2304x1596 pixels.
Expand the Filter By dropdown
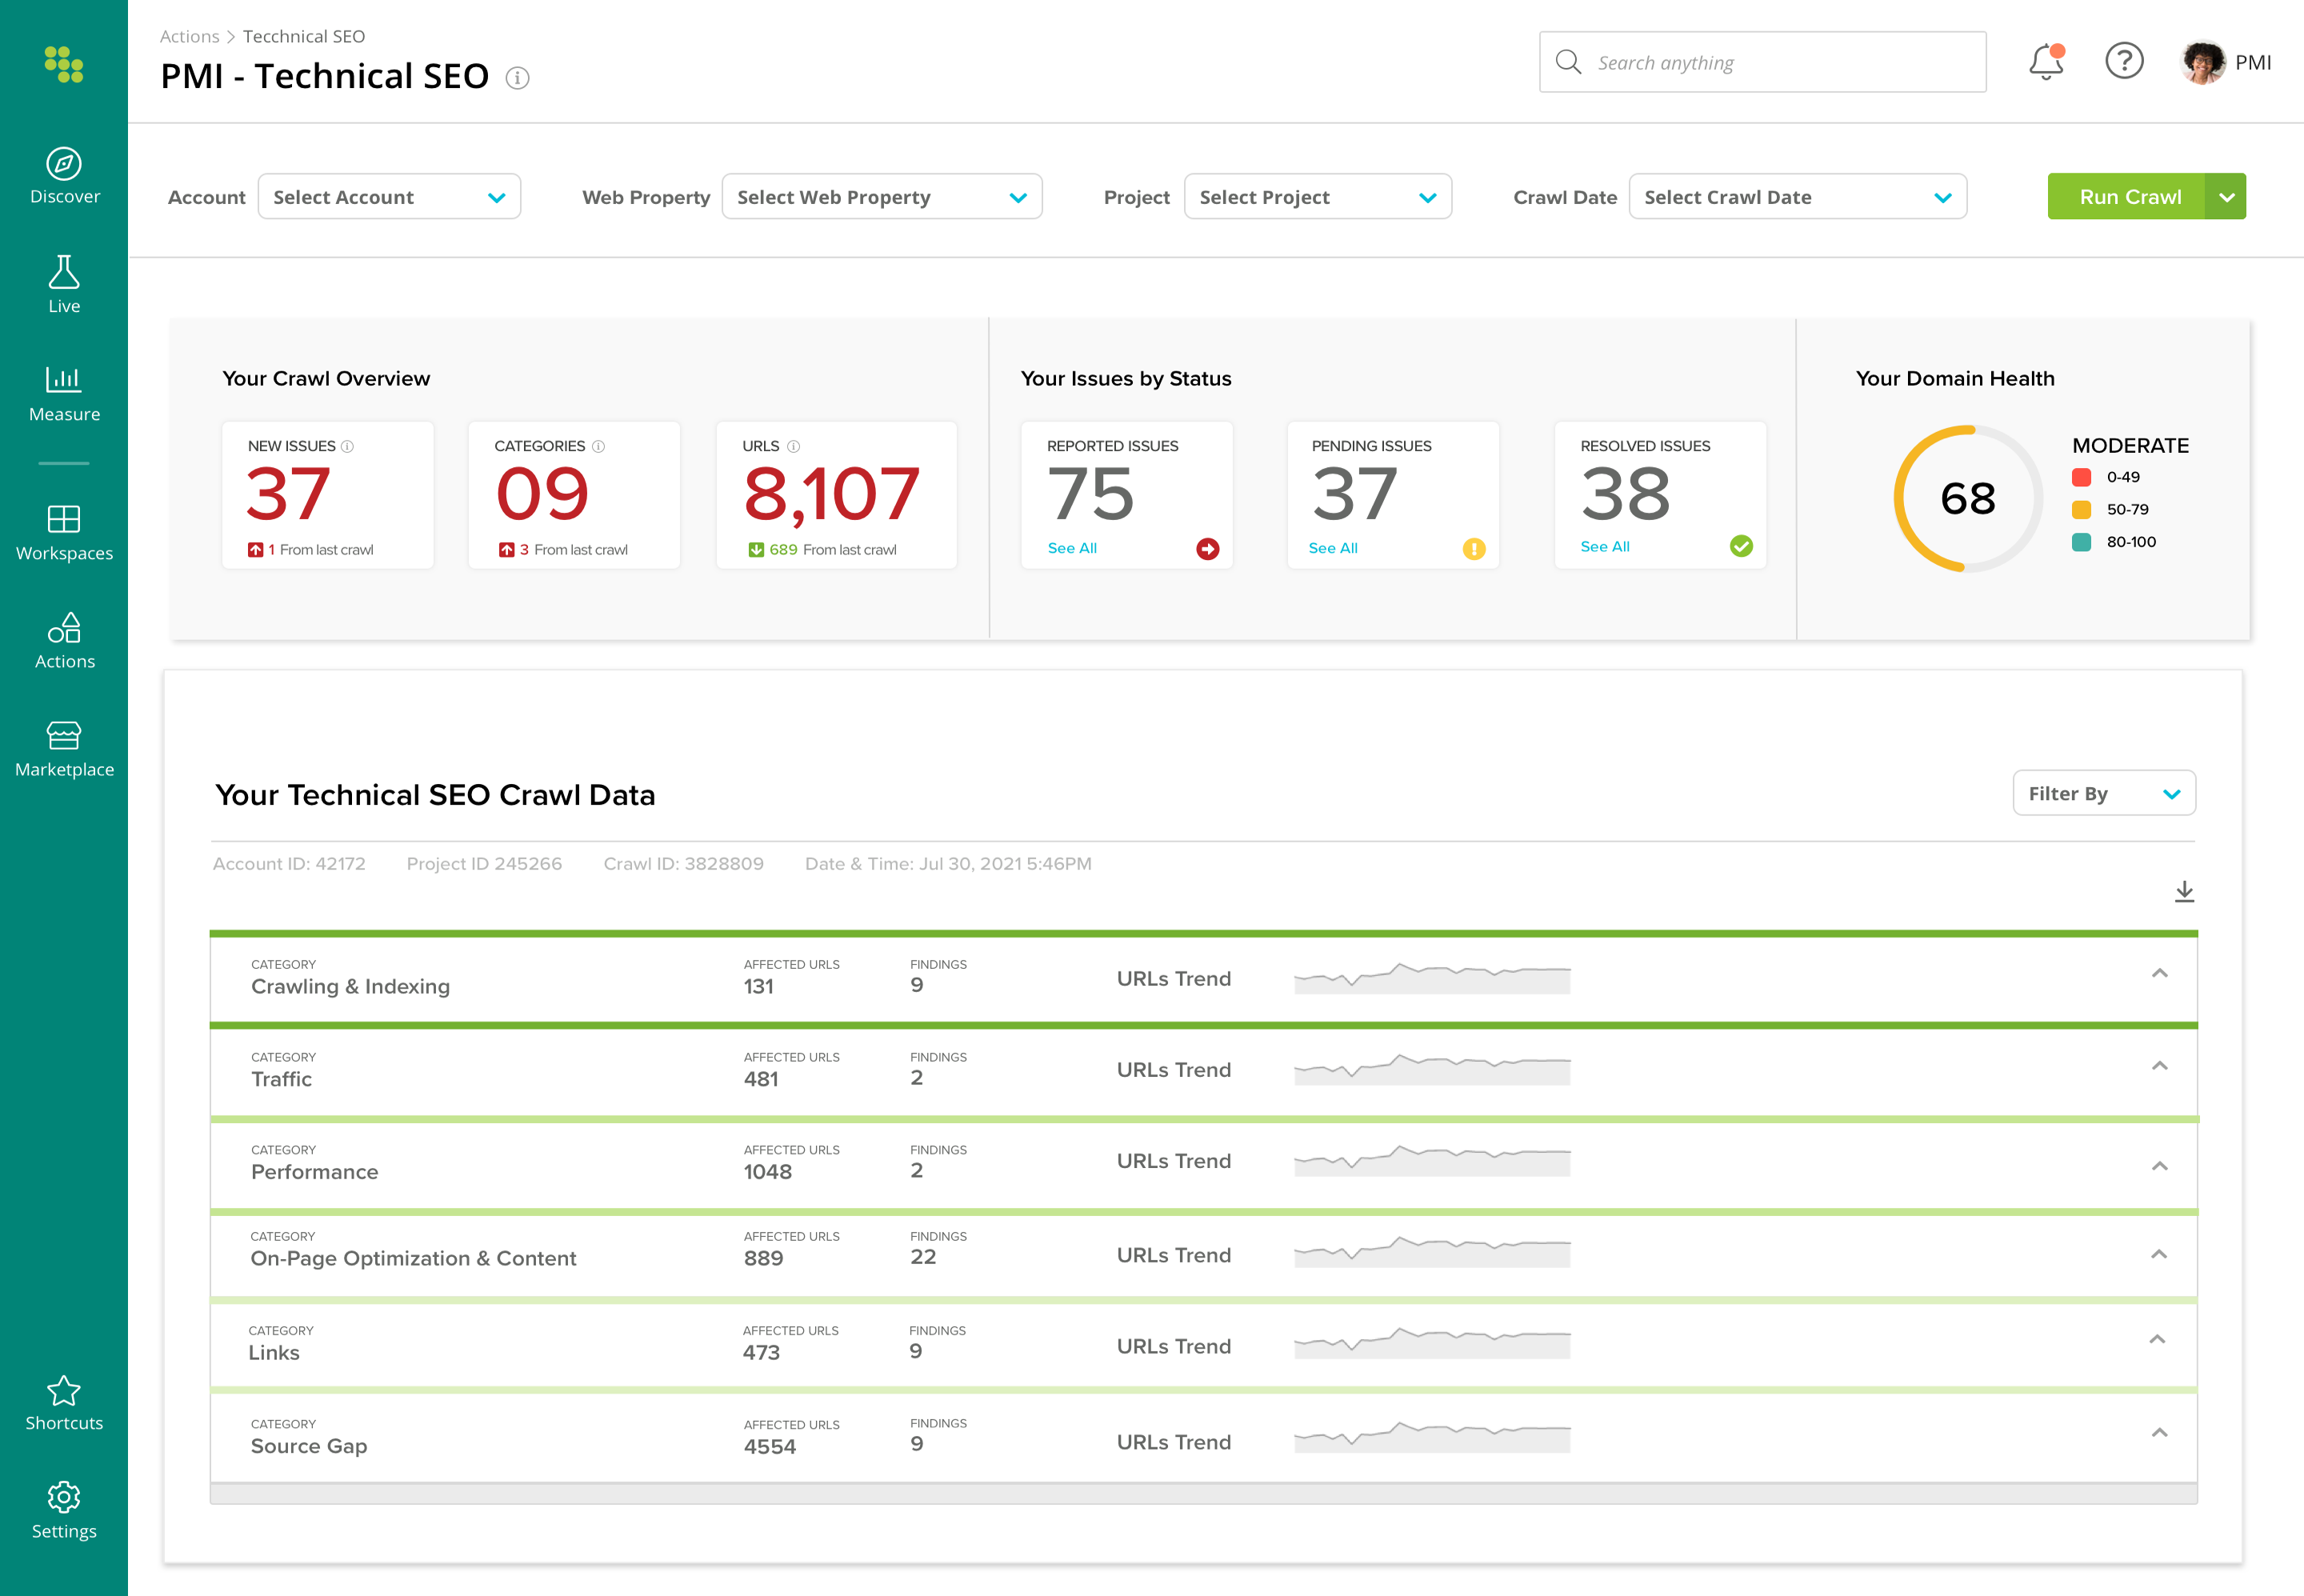tap(2103, 794)
